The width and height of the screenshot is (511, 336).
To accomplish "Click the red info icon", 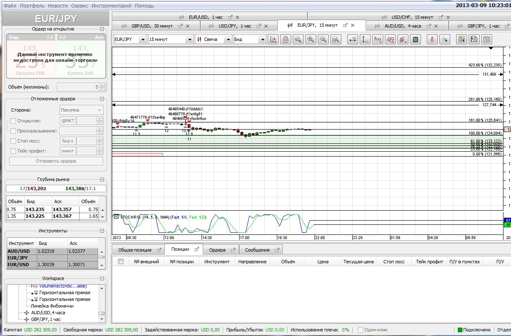I will click(432, 40).
